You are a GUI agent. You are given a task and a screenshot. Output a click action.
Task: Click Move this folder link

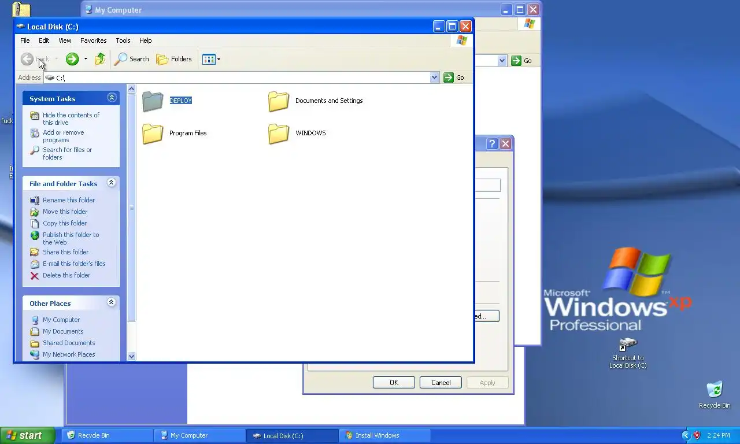point(65,212)
